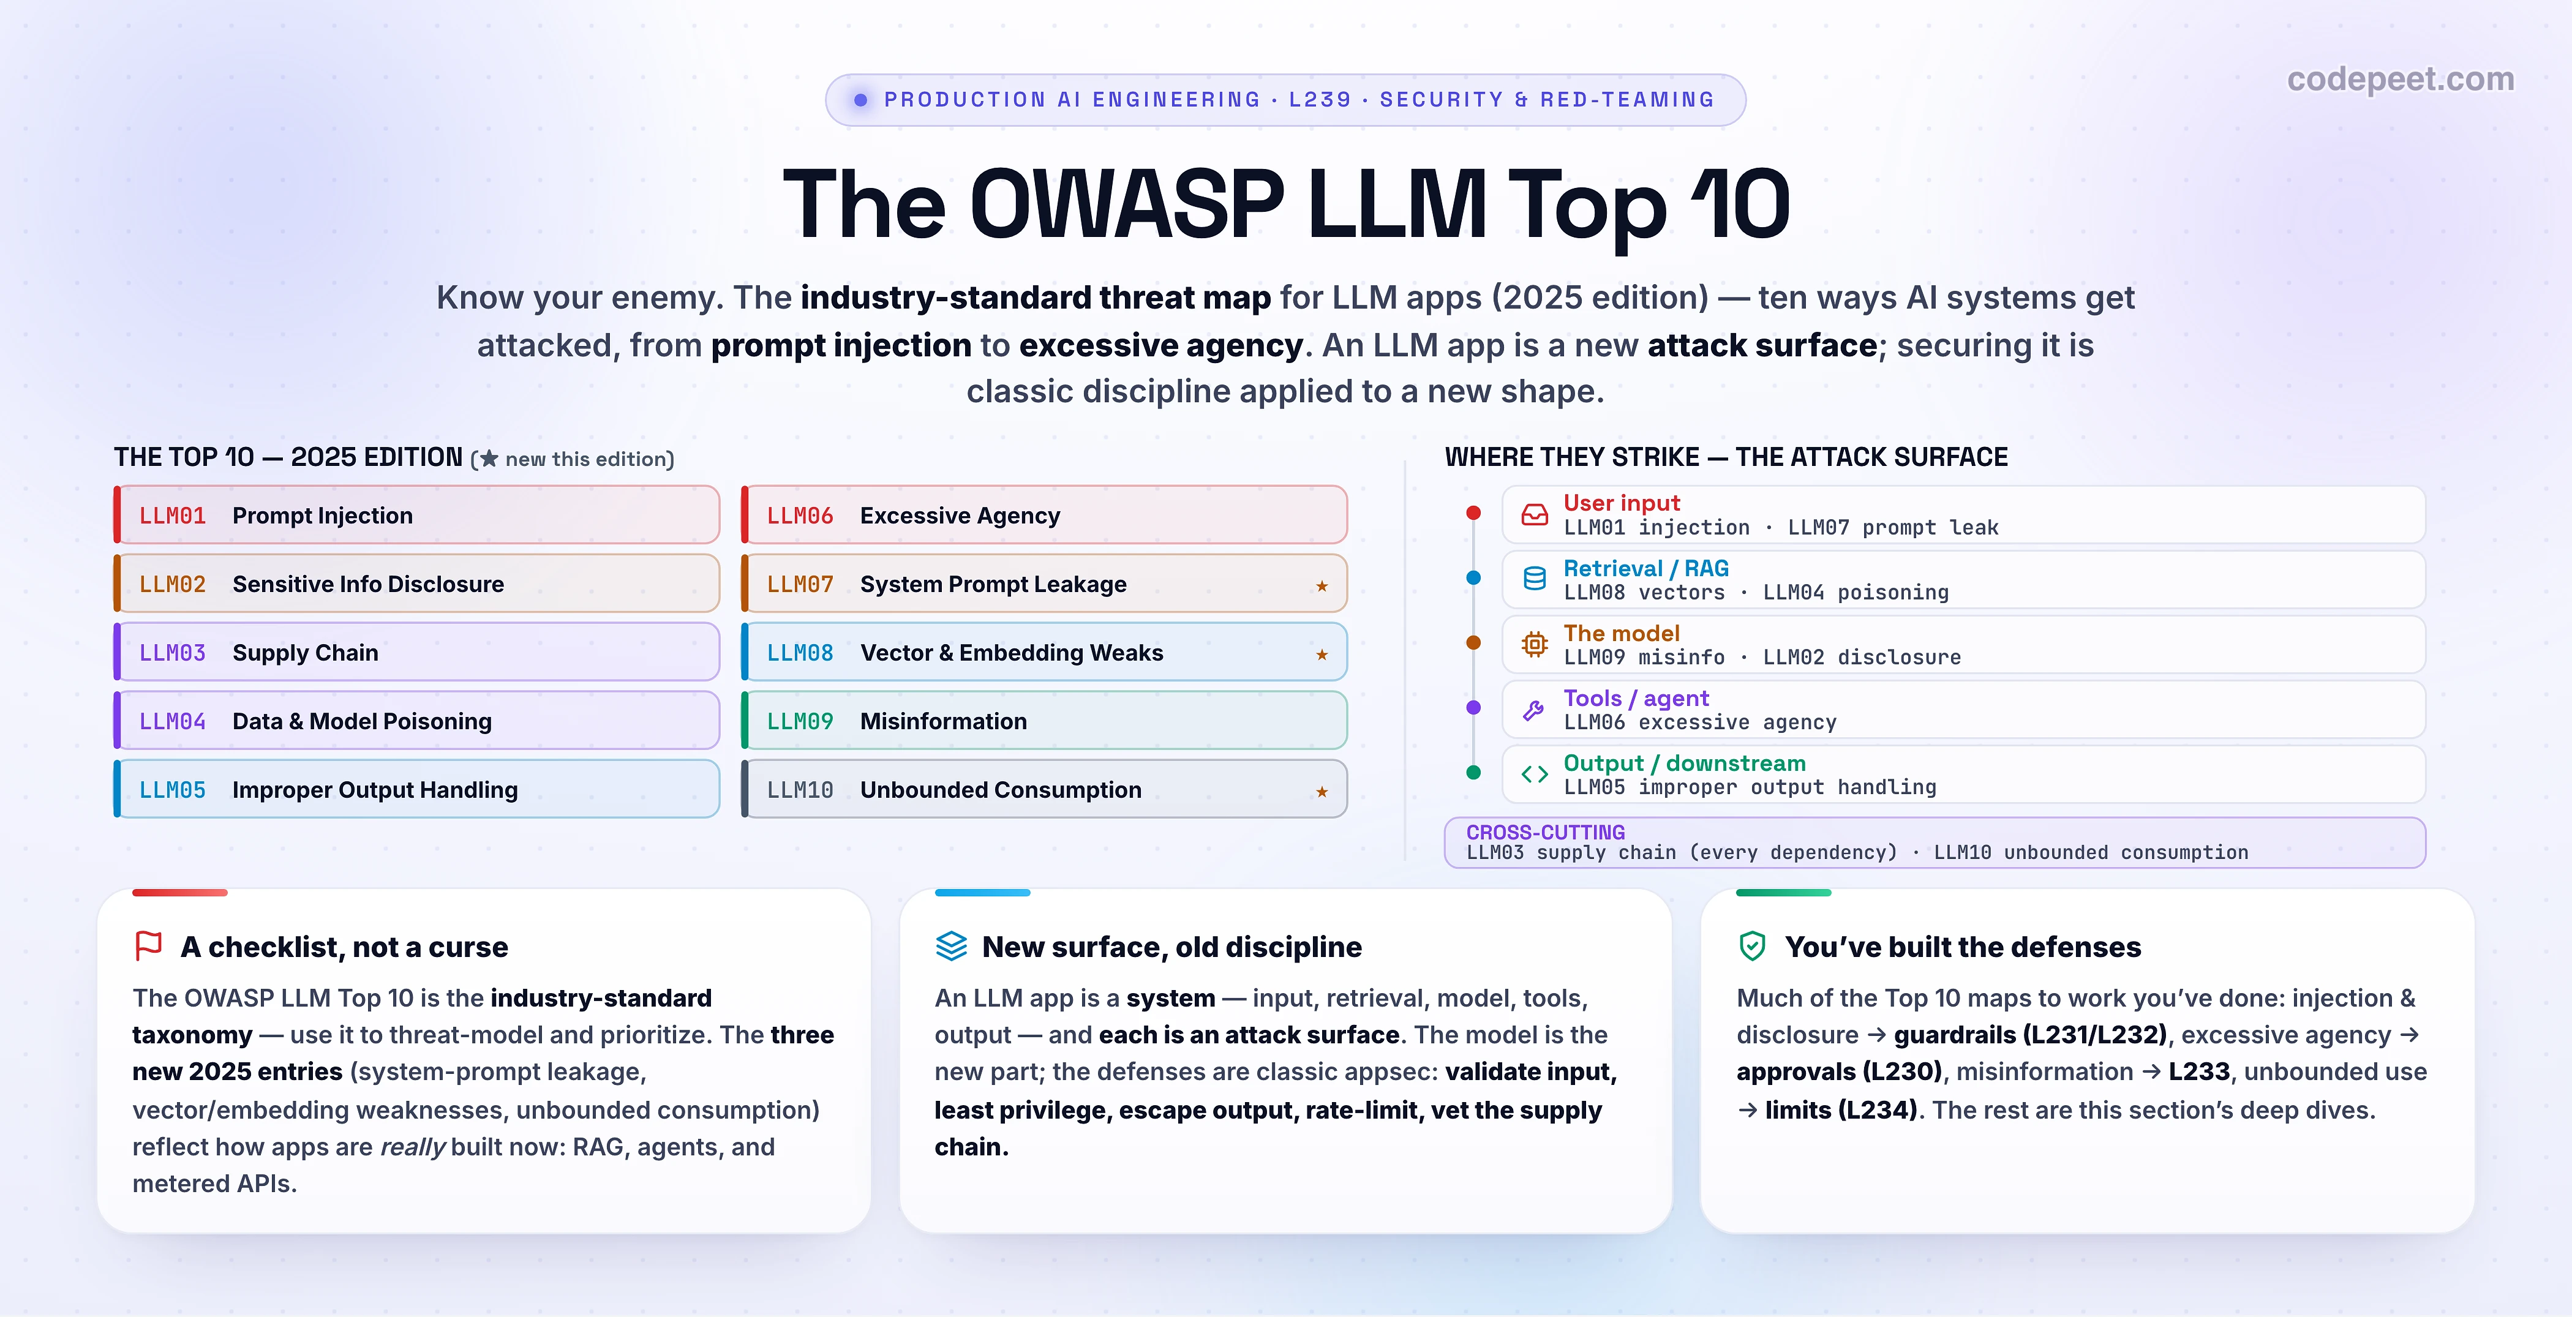
Task: Click the purple timeline dot for Tools / agent
Action: pyautogui.click(x=1473, y=707)
